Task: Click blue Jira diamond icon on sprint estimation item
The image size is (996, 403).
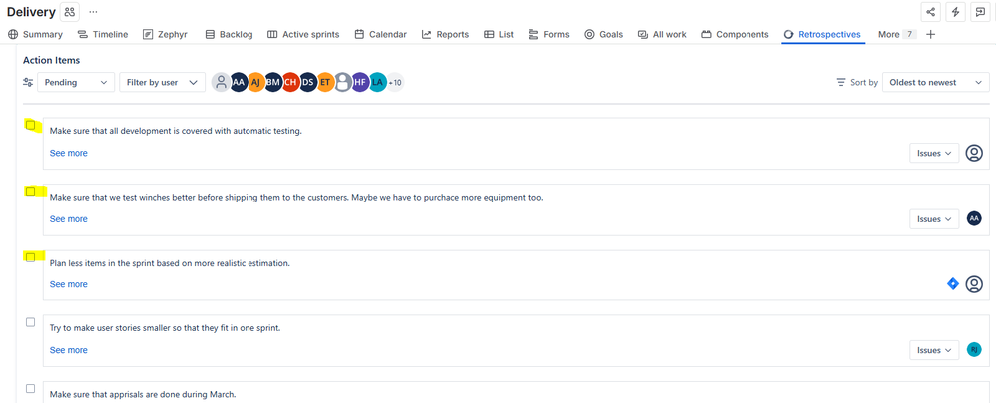Action: [953, 284]
